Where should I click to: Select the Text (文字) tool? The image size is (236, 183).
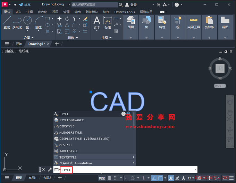point(96,22)
